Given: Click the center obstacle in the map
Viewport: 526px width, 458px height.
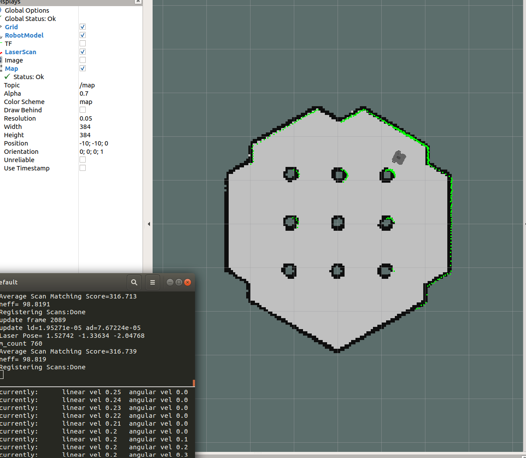Looking at the screenshot, I should 338,223.
